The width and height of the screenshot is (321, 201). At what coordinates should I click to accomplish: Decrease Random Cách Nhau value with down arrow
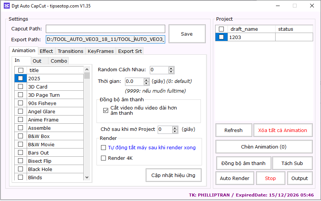[171, 72]
